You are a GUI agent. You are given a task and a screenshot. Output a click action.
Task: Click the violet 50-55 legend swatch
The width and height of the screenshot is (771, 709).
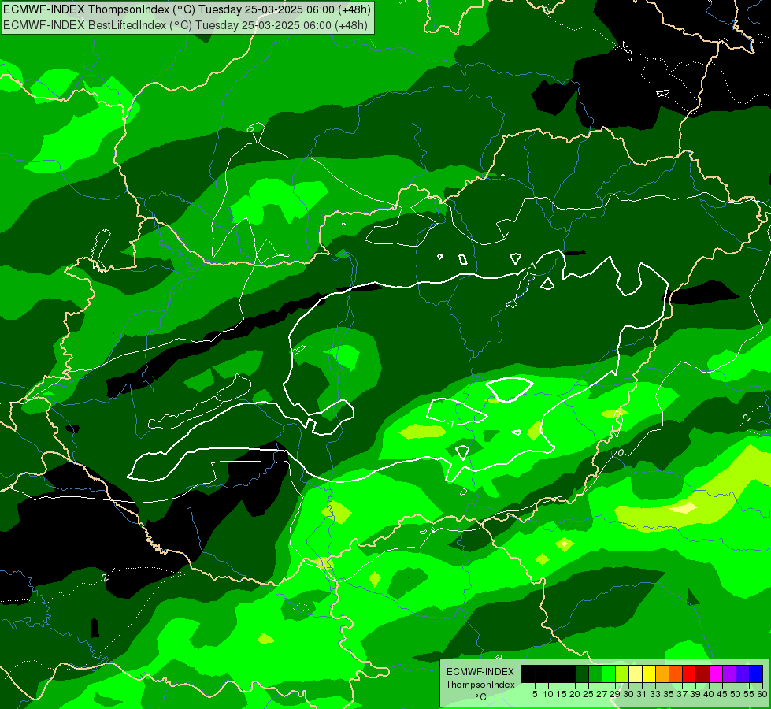(743, 674)
